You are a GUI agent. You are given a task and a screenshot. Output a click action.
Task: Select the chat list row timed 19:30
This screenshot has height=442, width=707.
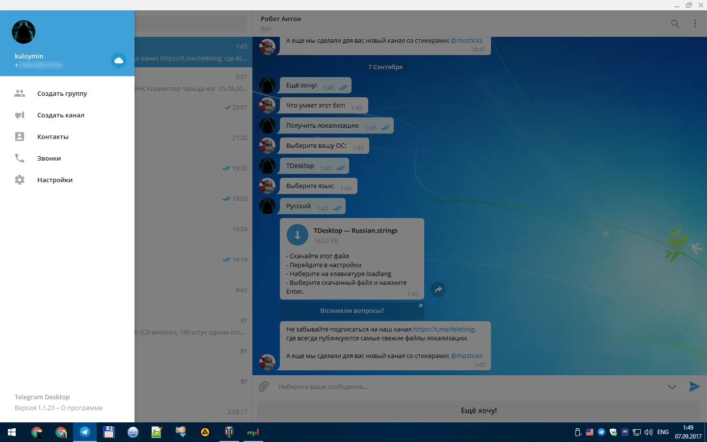pos(193,174)
